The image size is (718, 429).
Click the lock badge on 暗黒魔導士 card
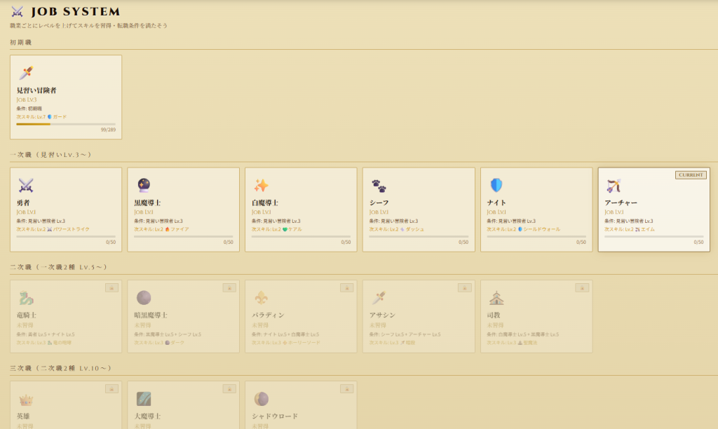click(229, 287)
